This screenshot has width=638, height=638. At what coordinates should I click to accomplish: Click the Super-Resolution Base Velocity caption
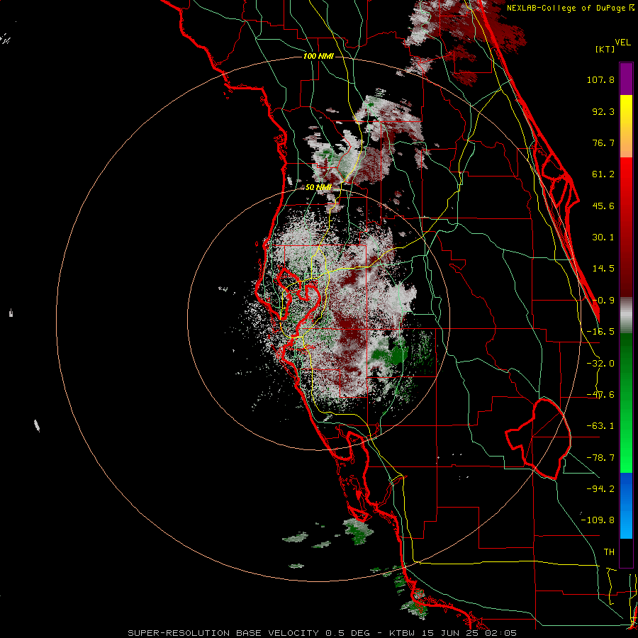coord(323,633)
